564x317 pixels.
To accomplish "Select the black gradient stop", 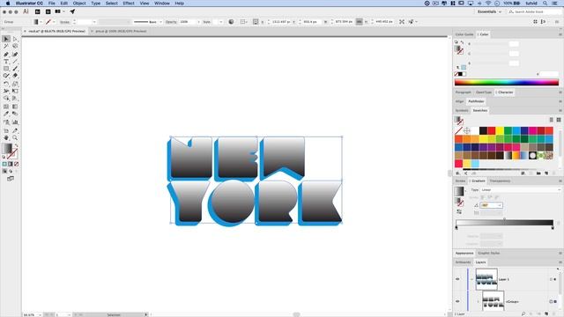I will [553, 227].
